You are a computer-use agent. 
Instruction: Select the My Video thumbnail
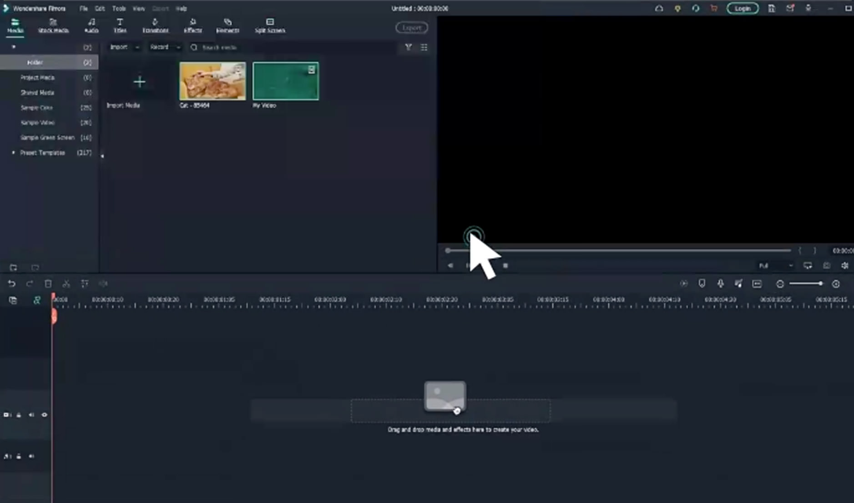pos(286,81)
